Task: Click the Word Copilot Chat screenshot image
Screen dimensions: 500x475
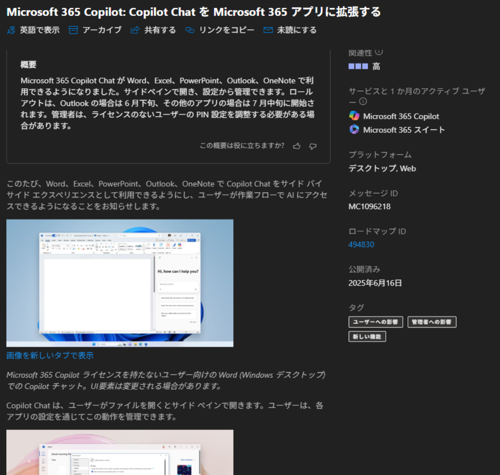Action: pyautogui.click(x=120, y=283)
